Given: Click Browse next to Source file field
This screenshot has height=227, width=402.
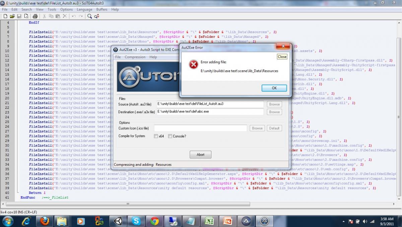Looking at the screenshot, I should [x=274, y=104].
